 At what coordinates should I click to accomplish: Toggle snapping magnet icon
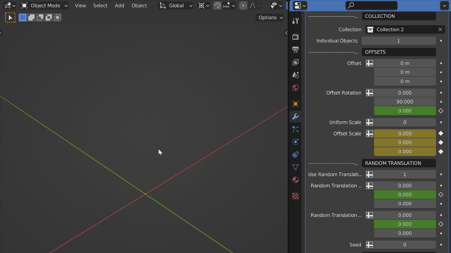[217, 6]
